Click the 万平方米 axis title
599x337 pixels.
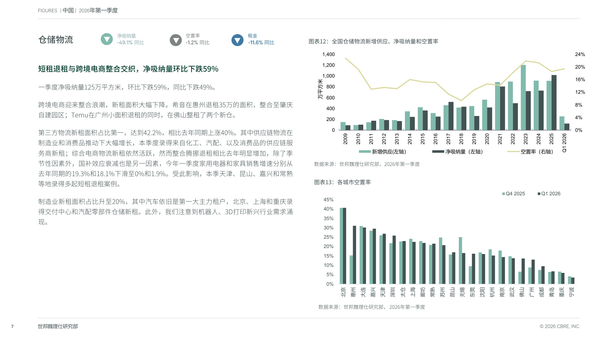[320, 89]
